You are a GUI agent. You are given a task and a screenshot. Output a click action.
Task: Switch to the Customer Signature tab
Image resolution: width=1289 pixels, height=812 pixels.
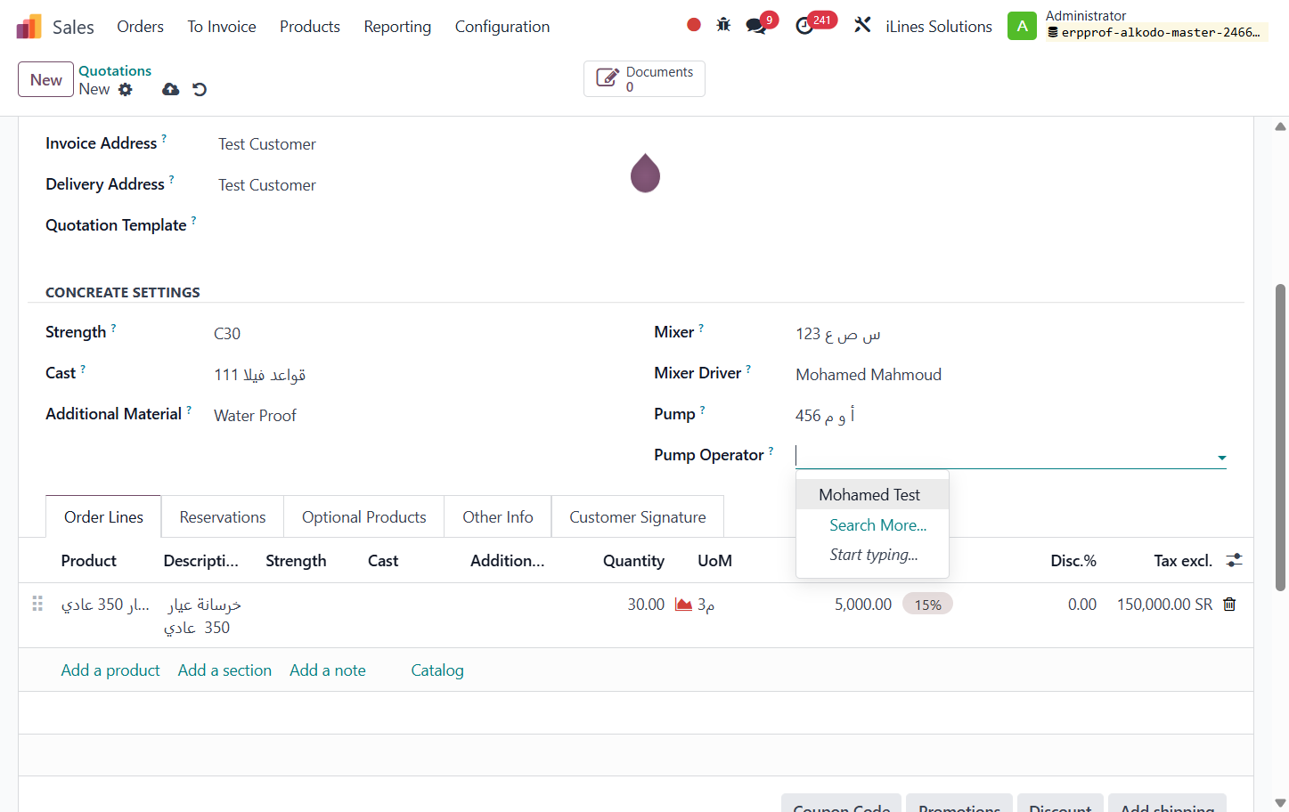coord(638,517)
